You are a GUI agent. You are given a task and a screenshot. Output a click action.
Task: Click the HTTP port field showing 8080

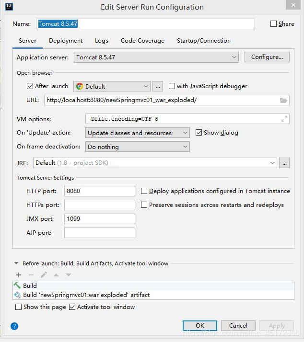[x=100, y=191]
